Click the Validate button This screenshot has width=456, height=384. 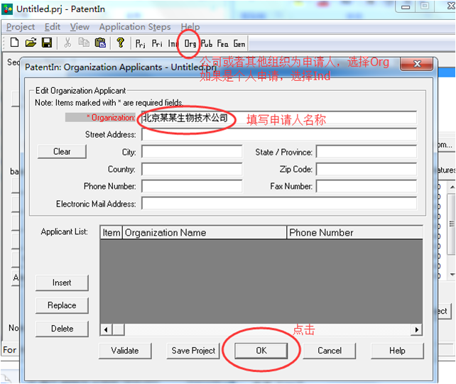(x=125, y=351)
